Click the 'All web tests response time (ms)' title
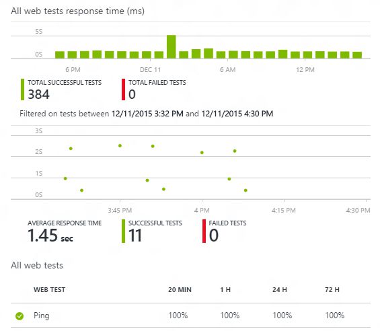This screenshot has width=380, height=331. [x=78, y=11]
